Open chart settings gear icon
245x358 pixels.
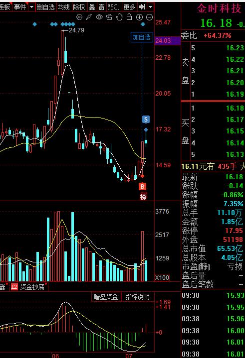click(x=79, y=17)
